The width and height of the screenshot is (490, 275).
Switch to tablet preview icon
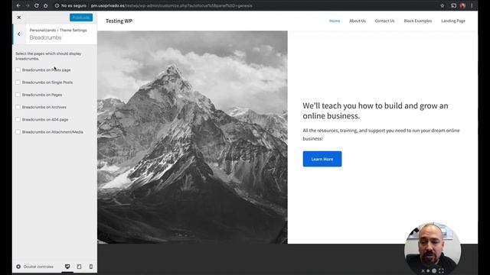click(79, 267)
